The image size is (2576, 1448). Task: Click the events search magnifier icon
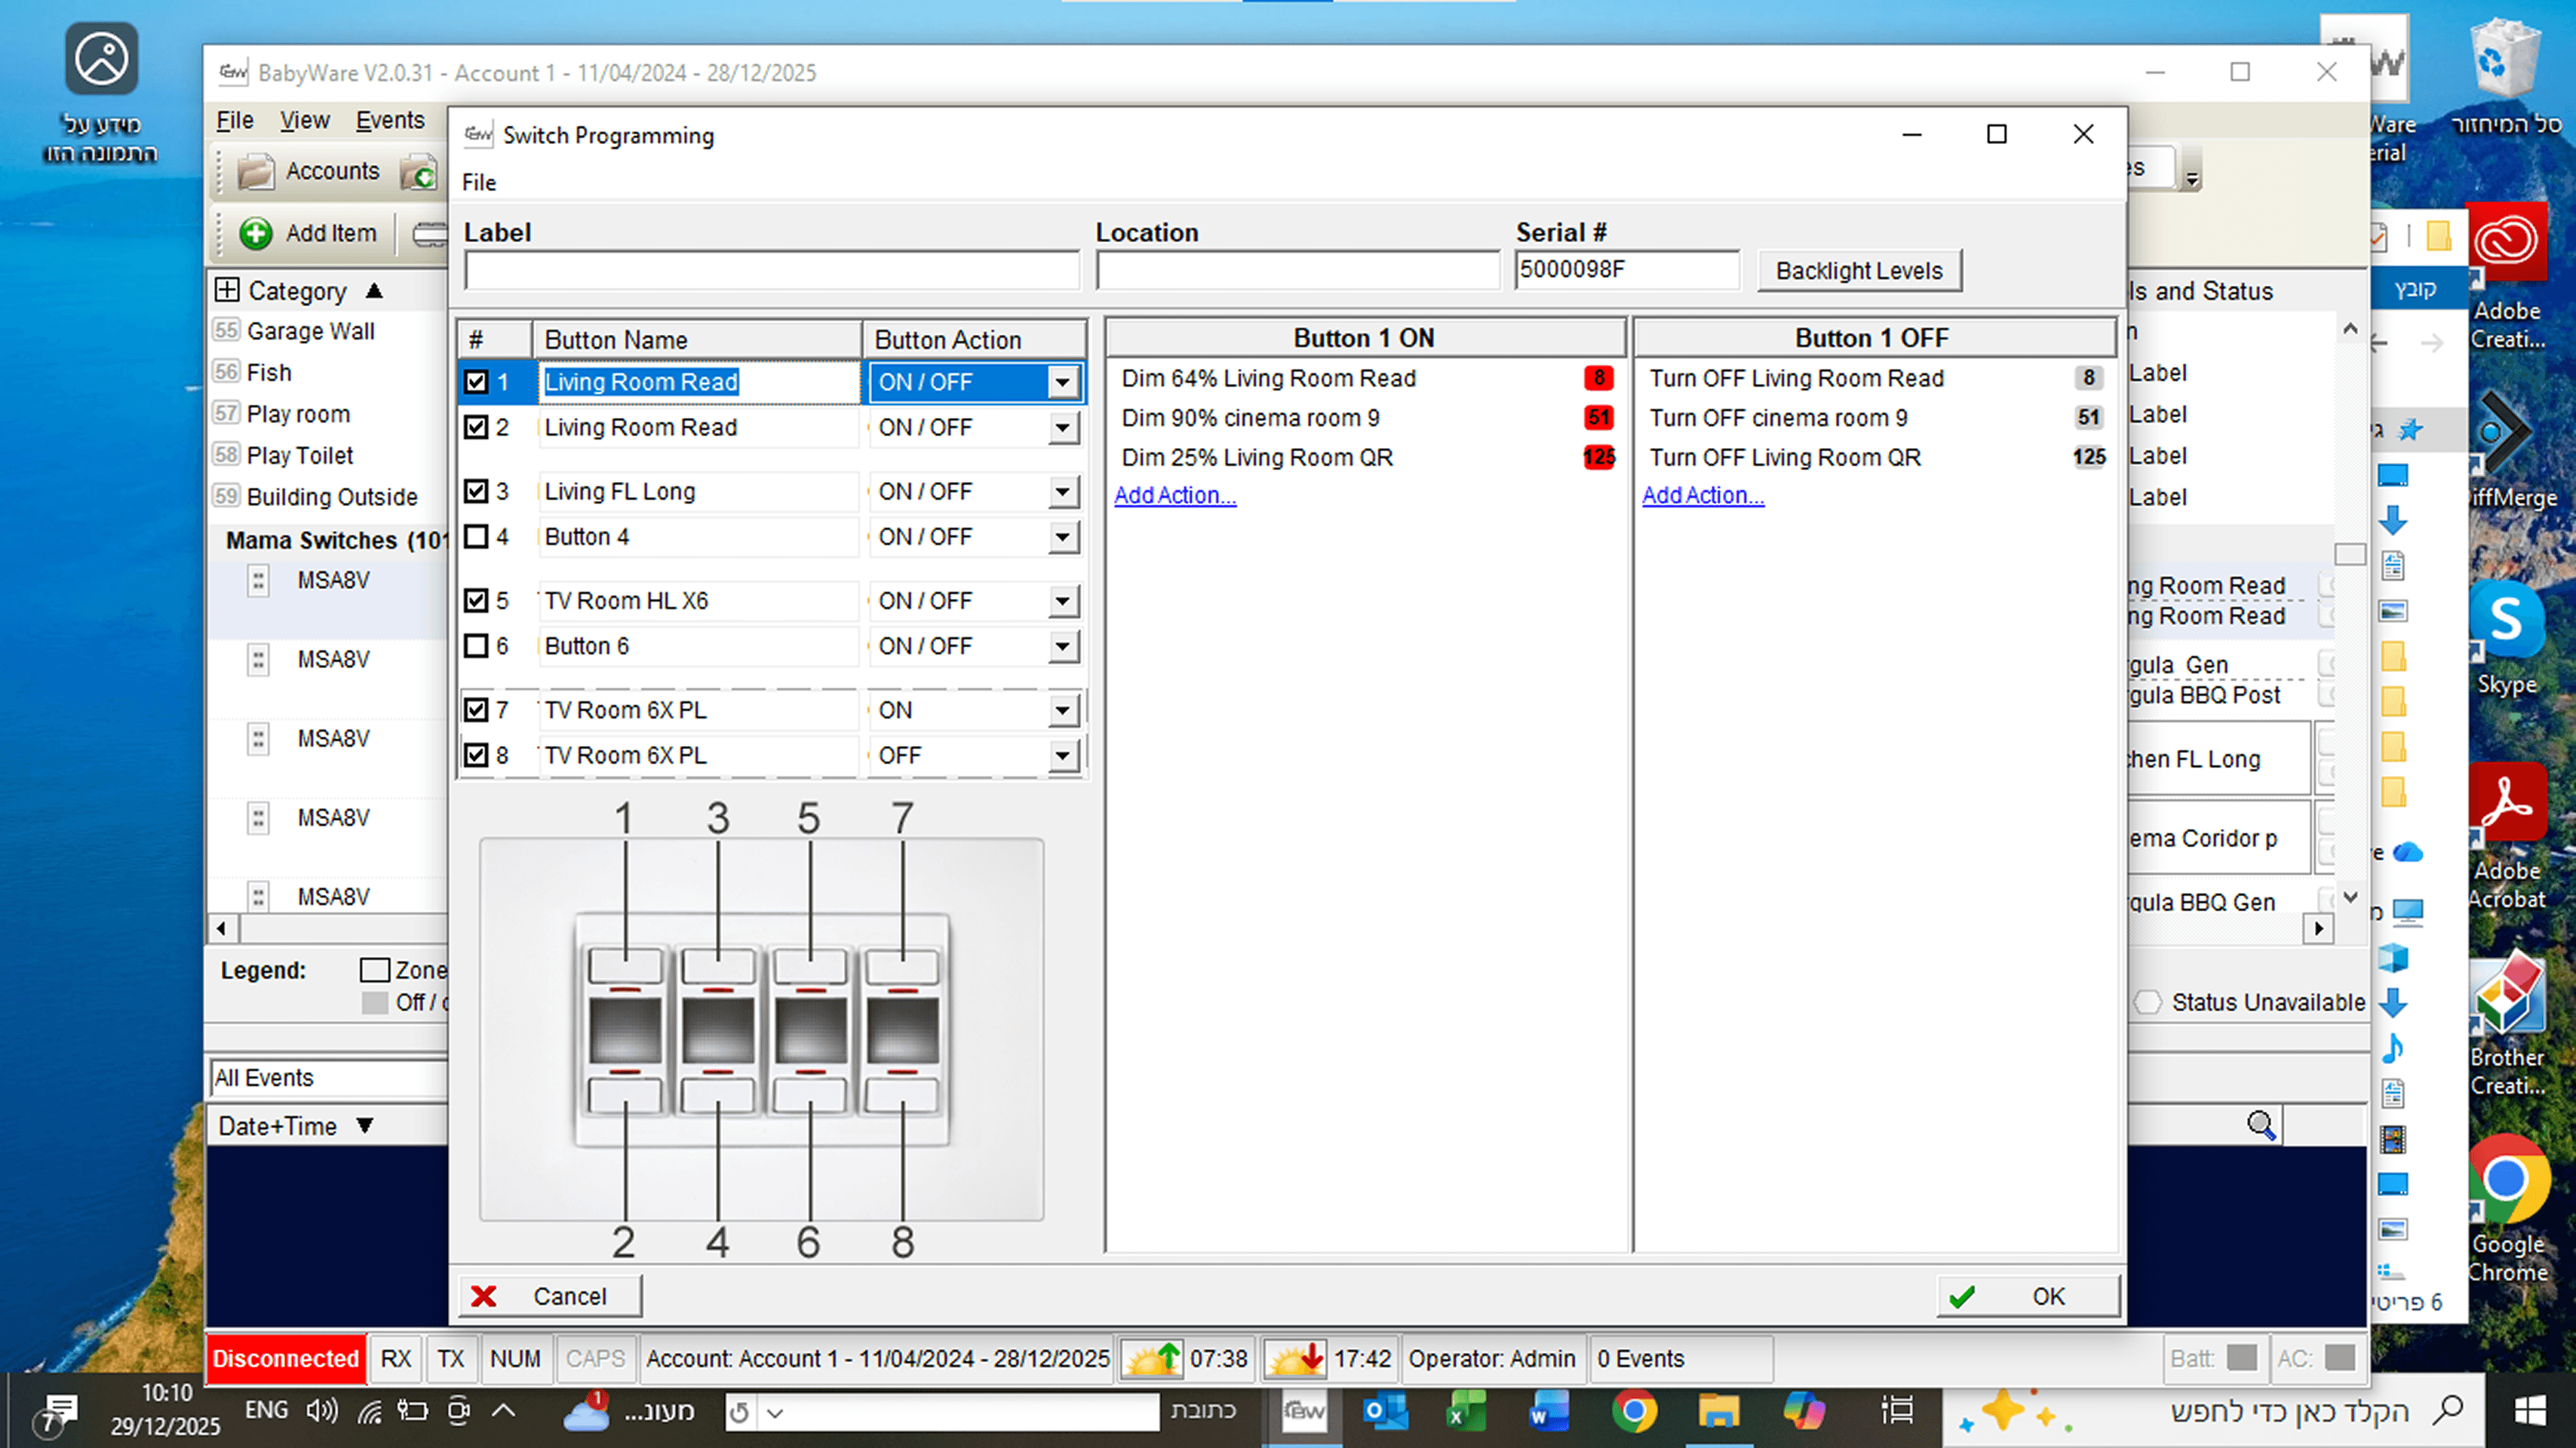coord(2260,1125)
